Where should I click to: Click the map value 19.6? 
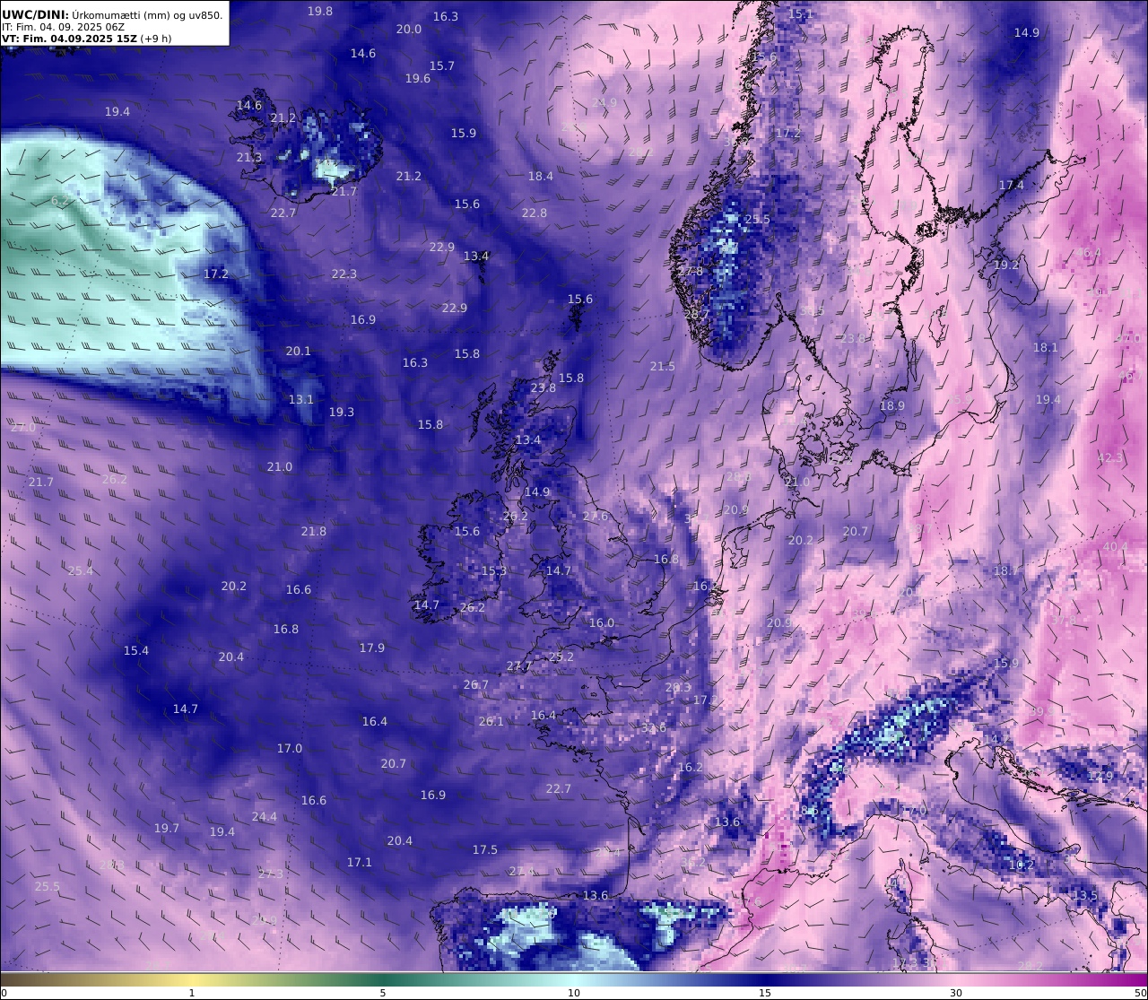[418, 78]
